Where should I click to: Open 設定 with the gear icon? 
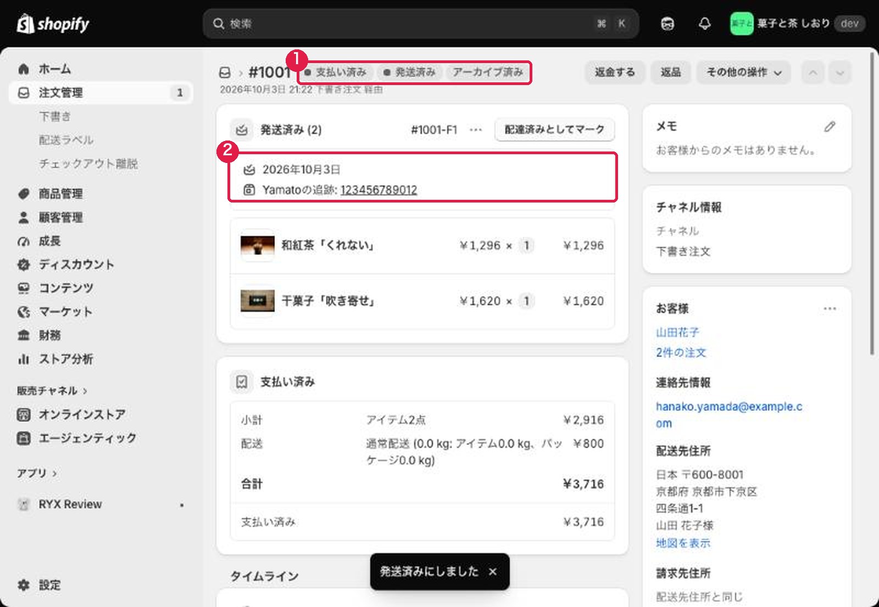101,585
